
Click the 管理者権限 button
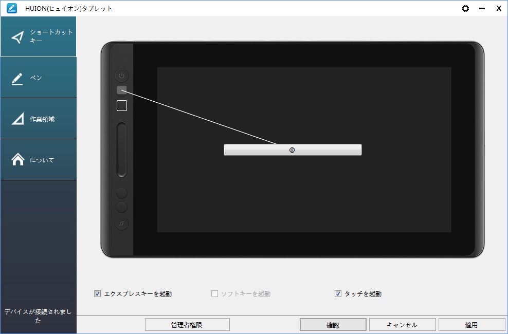point(187,325)
